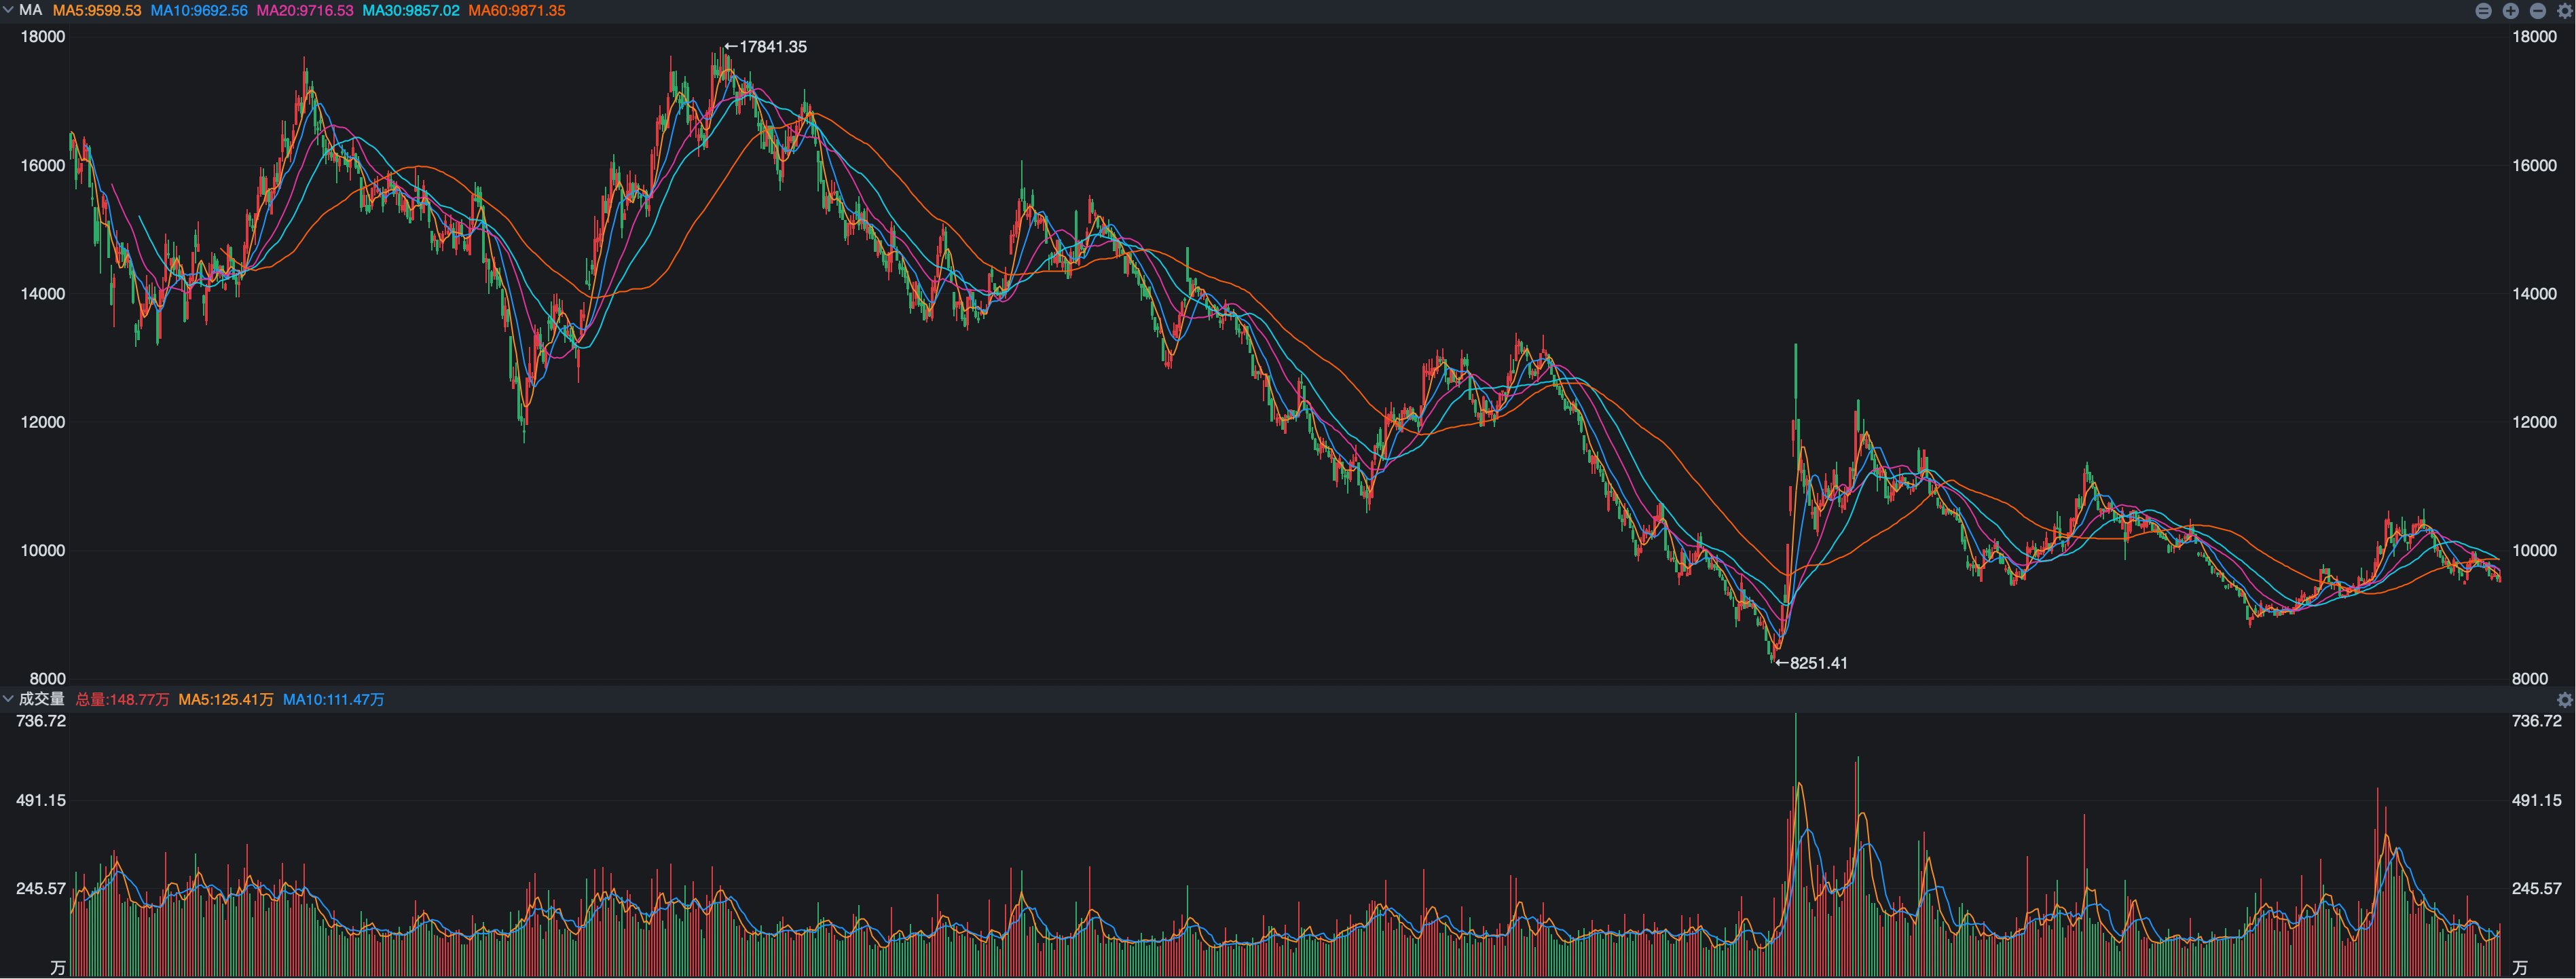Open MA indicator settings gear icon
Viewport: 2576px width, 979px height.
pyautogui.click(x=2564, y=11)
